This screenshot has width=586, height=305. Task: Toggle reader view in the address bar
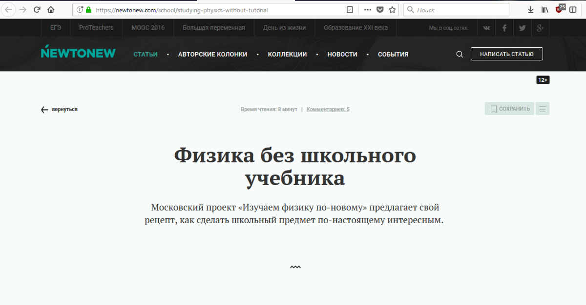click(350, 10)
